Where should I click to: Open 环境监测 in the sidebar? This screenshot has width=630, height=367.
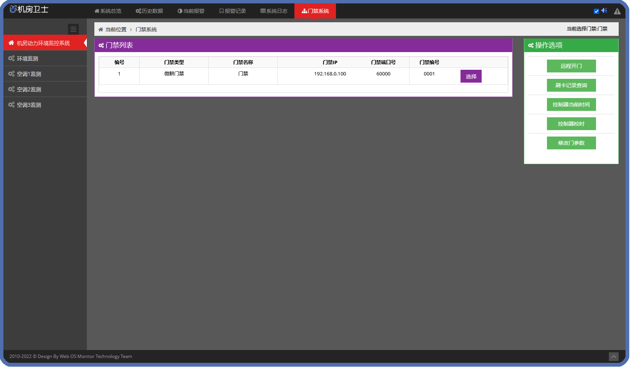pyautogui.click(x=45, y=58)
